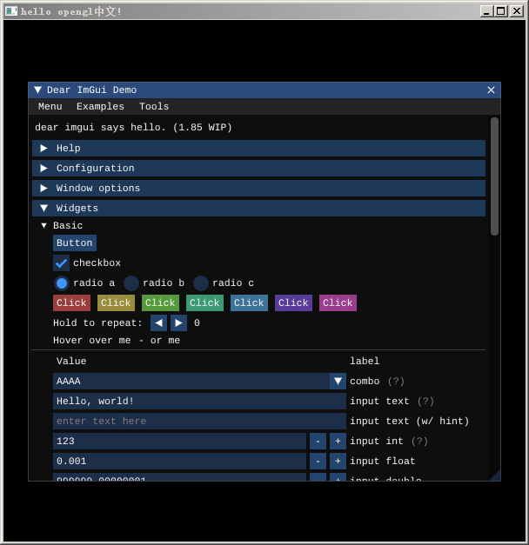Collapse the Widgets section
The width and height of the screenshot is (529, 545).
(x=258, y=209)
